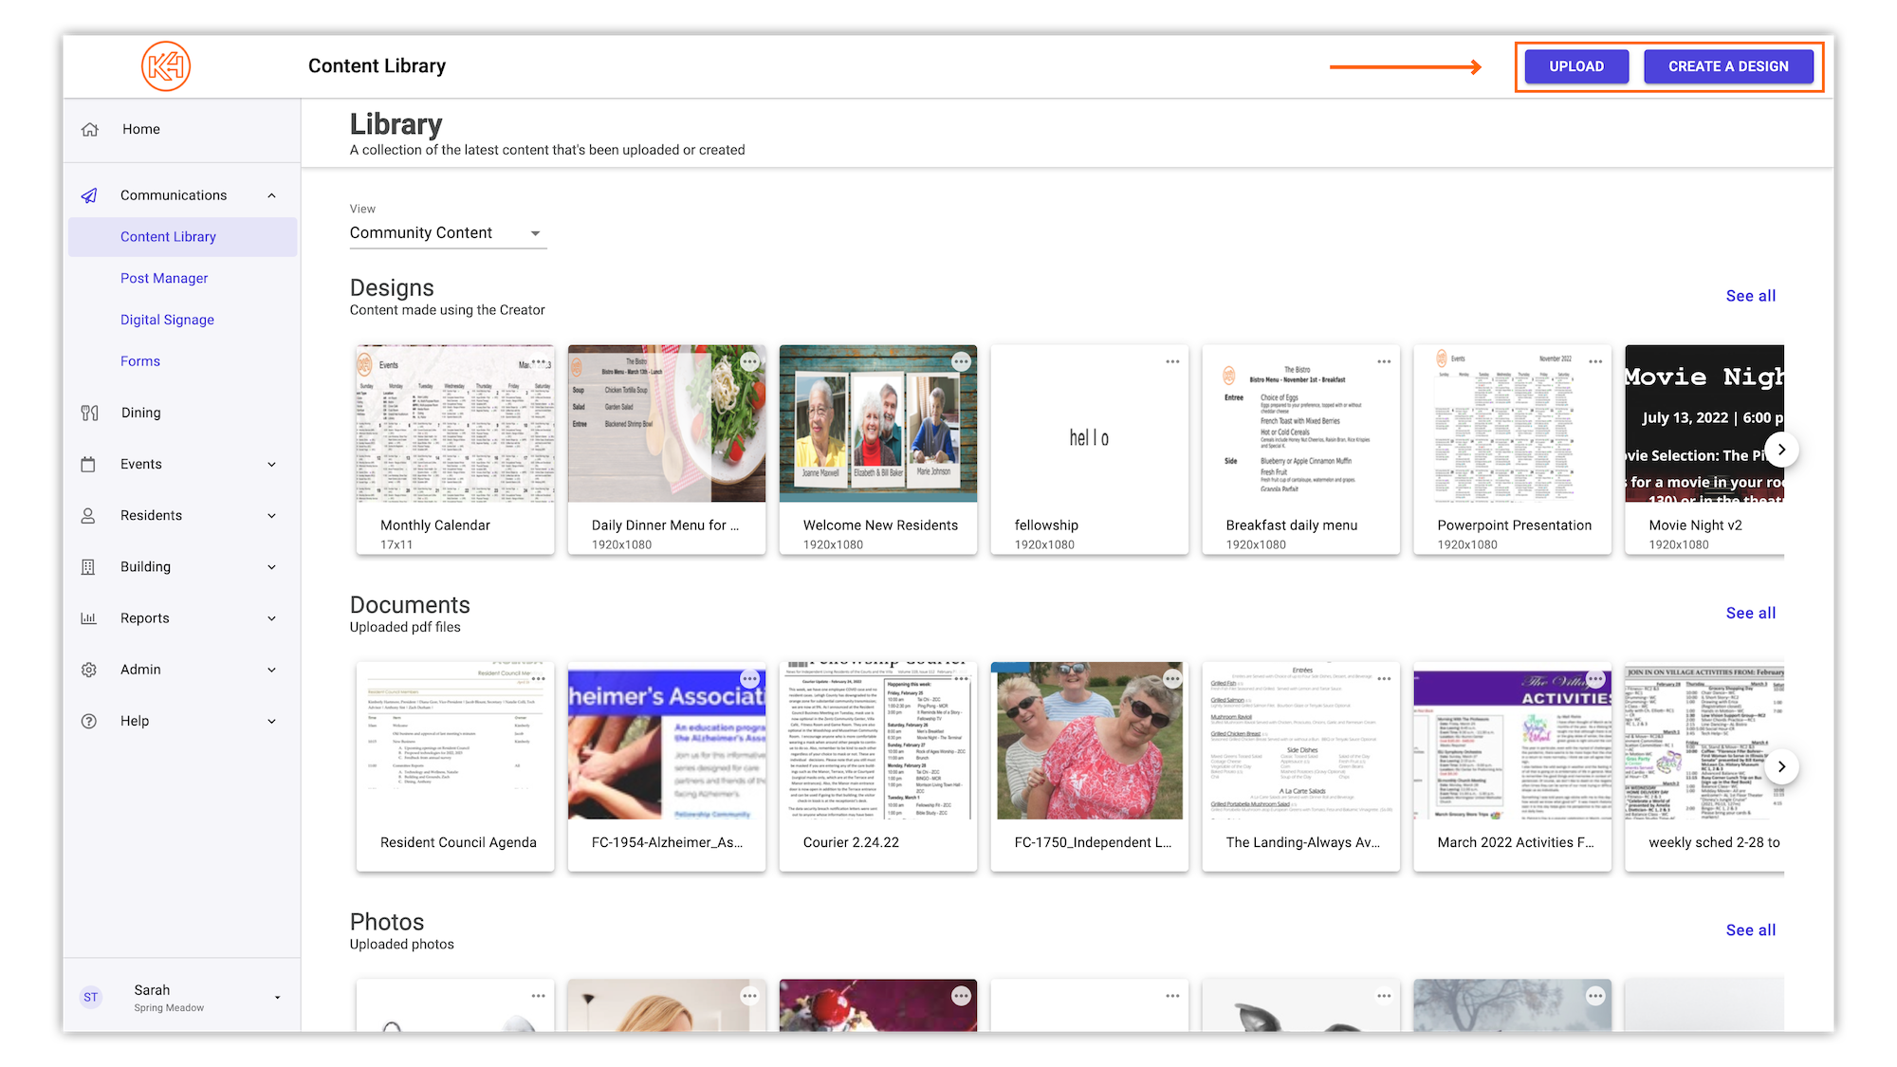This screenshot has width=1897, height=1067.
Task: Click the UPLOAD button
Action: pos(1576,66)
